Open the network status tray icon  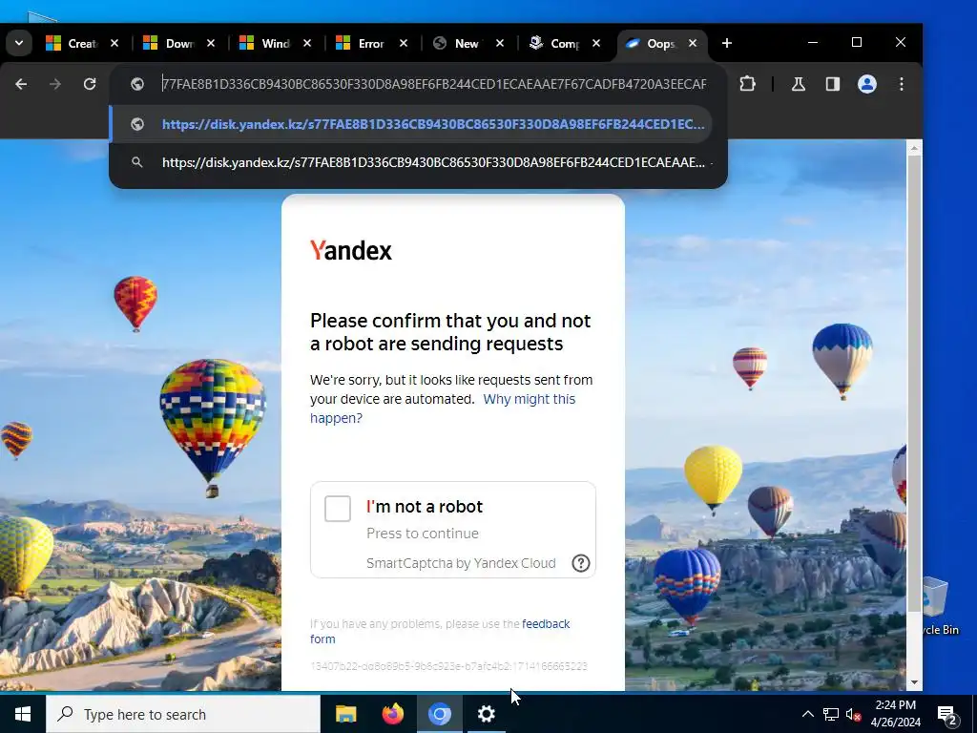831,714
